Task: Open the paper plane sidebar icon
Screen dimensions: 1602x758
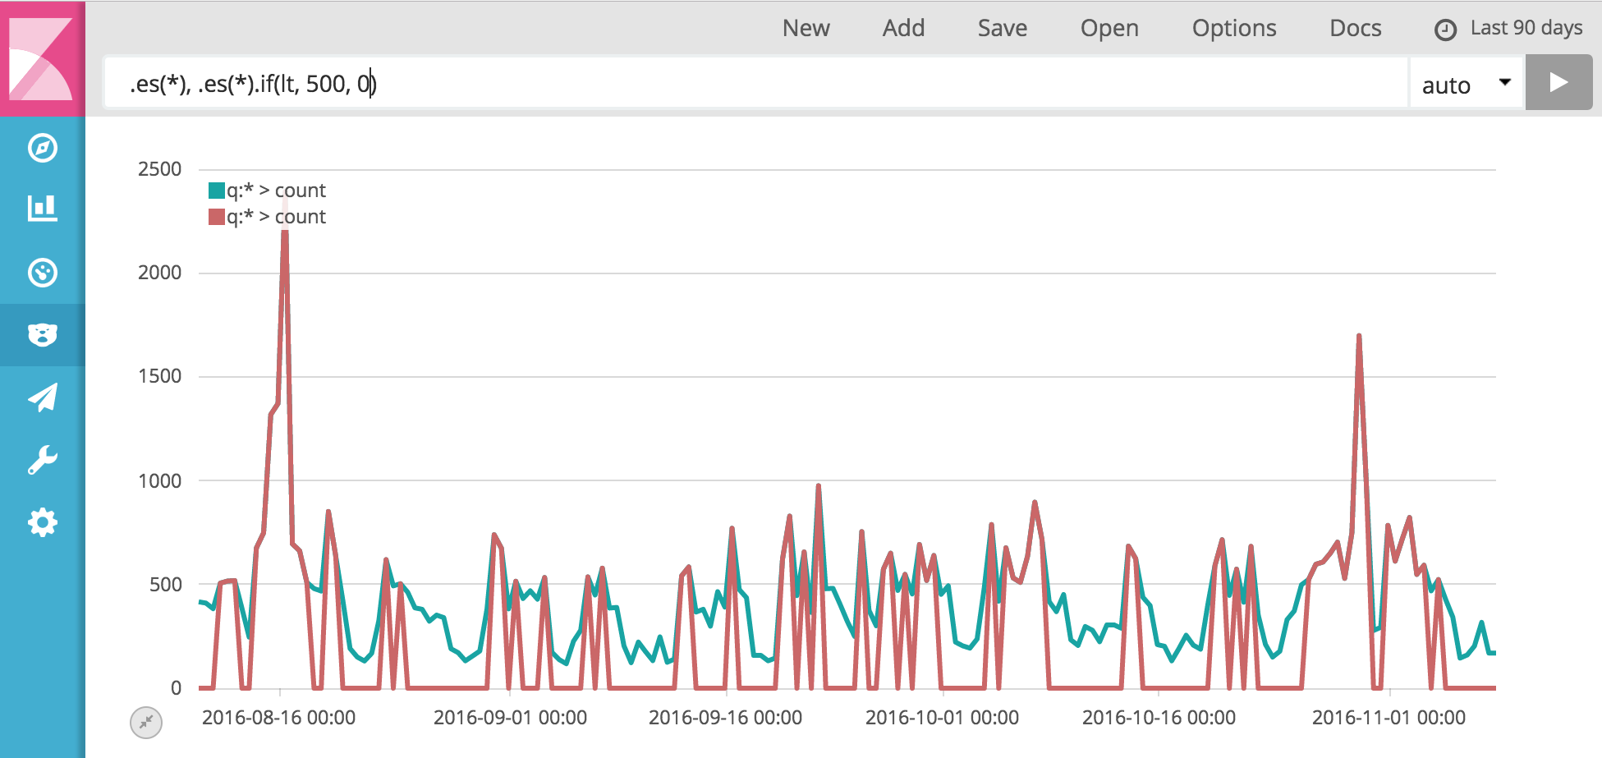Action: tap(43, 397)
